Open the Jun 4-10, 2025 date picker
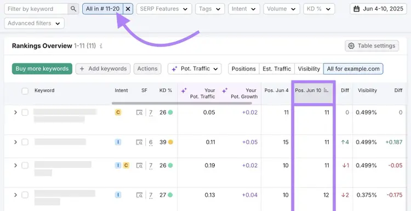 point(378,9)
